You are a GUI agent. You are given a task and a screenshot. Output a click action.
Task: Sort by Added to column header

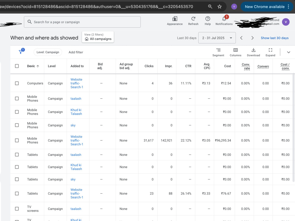[x=77, y=66]
